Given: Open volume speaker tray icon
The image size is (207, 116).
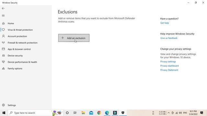Looking at the screenshot, I should tap(180, 113).
